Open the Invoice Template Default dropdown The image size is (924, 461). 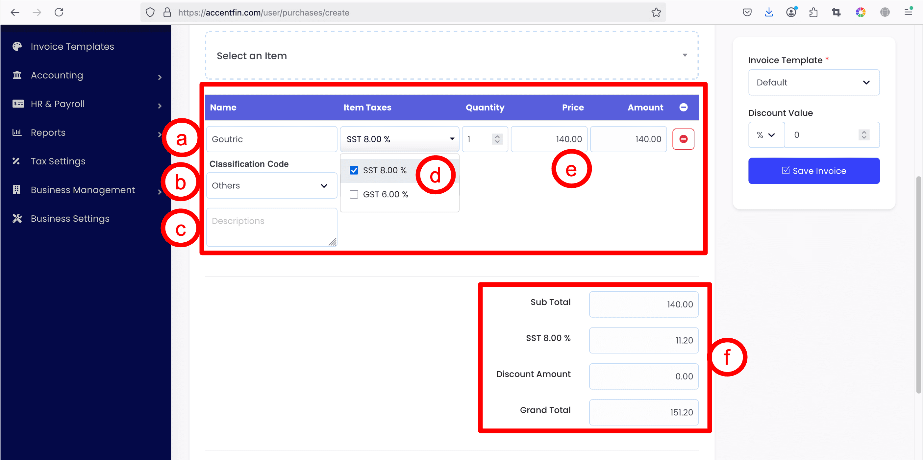(x=813, y=83)
